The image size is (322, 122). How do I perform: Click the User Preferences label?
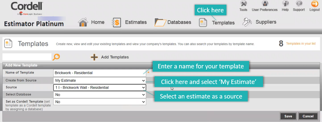pyautogui.click(x=265, y=10)
